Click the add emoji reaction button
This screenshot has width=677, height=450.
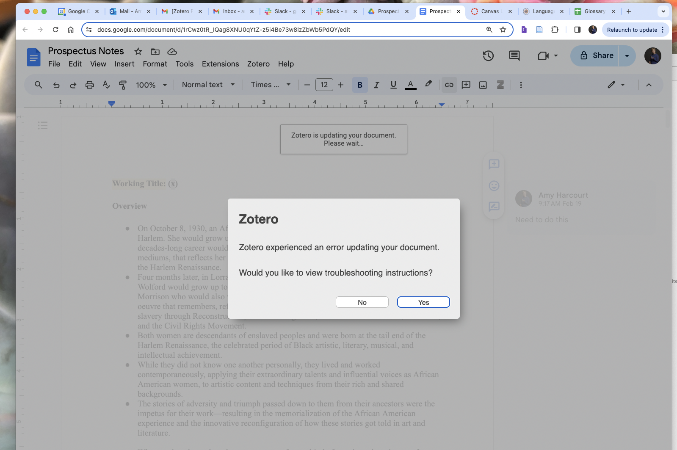coord(494,185)
